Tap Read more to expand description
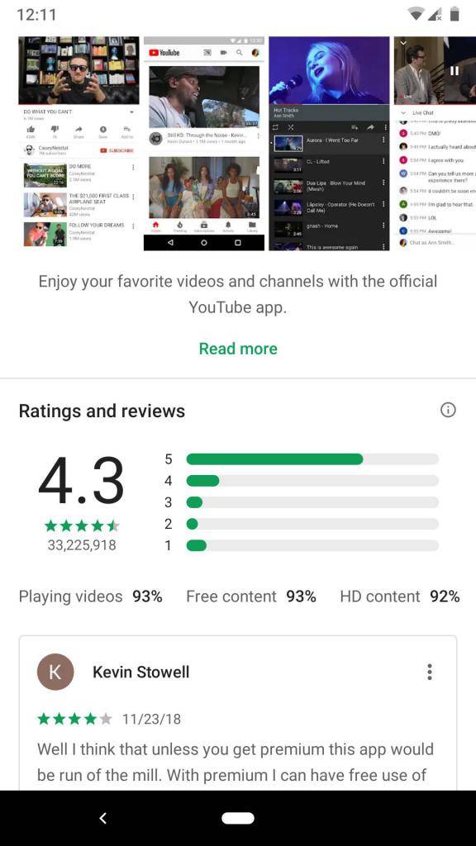 [238, 349]
